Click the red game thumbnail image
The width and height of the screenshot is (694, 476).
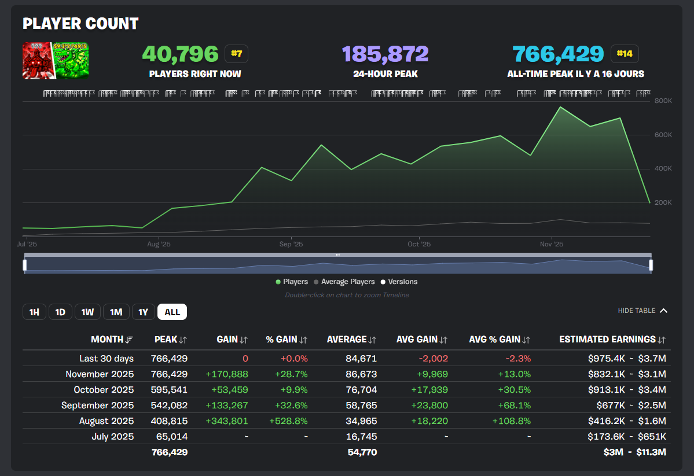[x=38, y=60]
